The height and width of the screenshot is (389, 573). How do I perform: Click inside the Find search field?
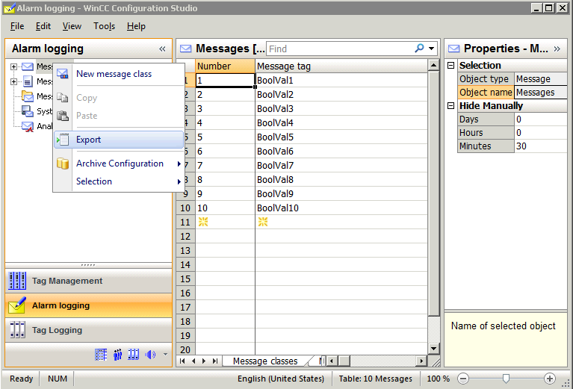tap(336, 49)
